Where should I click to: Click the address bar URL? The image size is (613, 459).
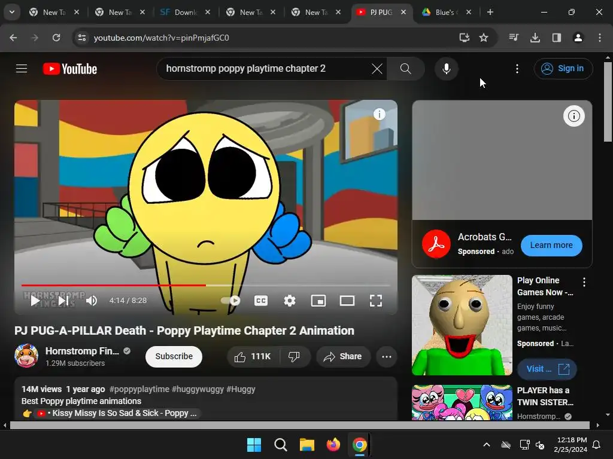coord(162,38)
